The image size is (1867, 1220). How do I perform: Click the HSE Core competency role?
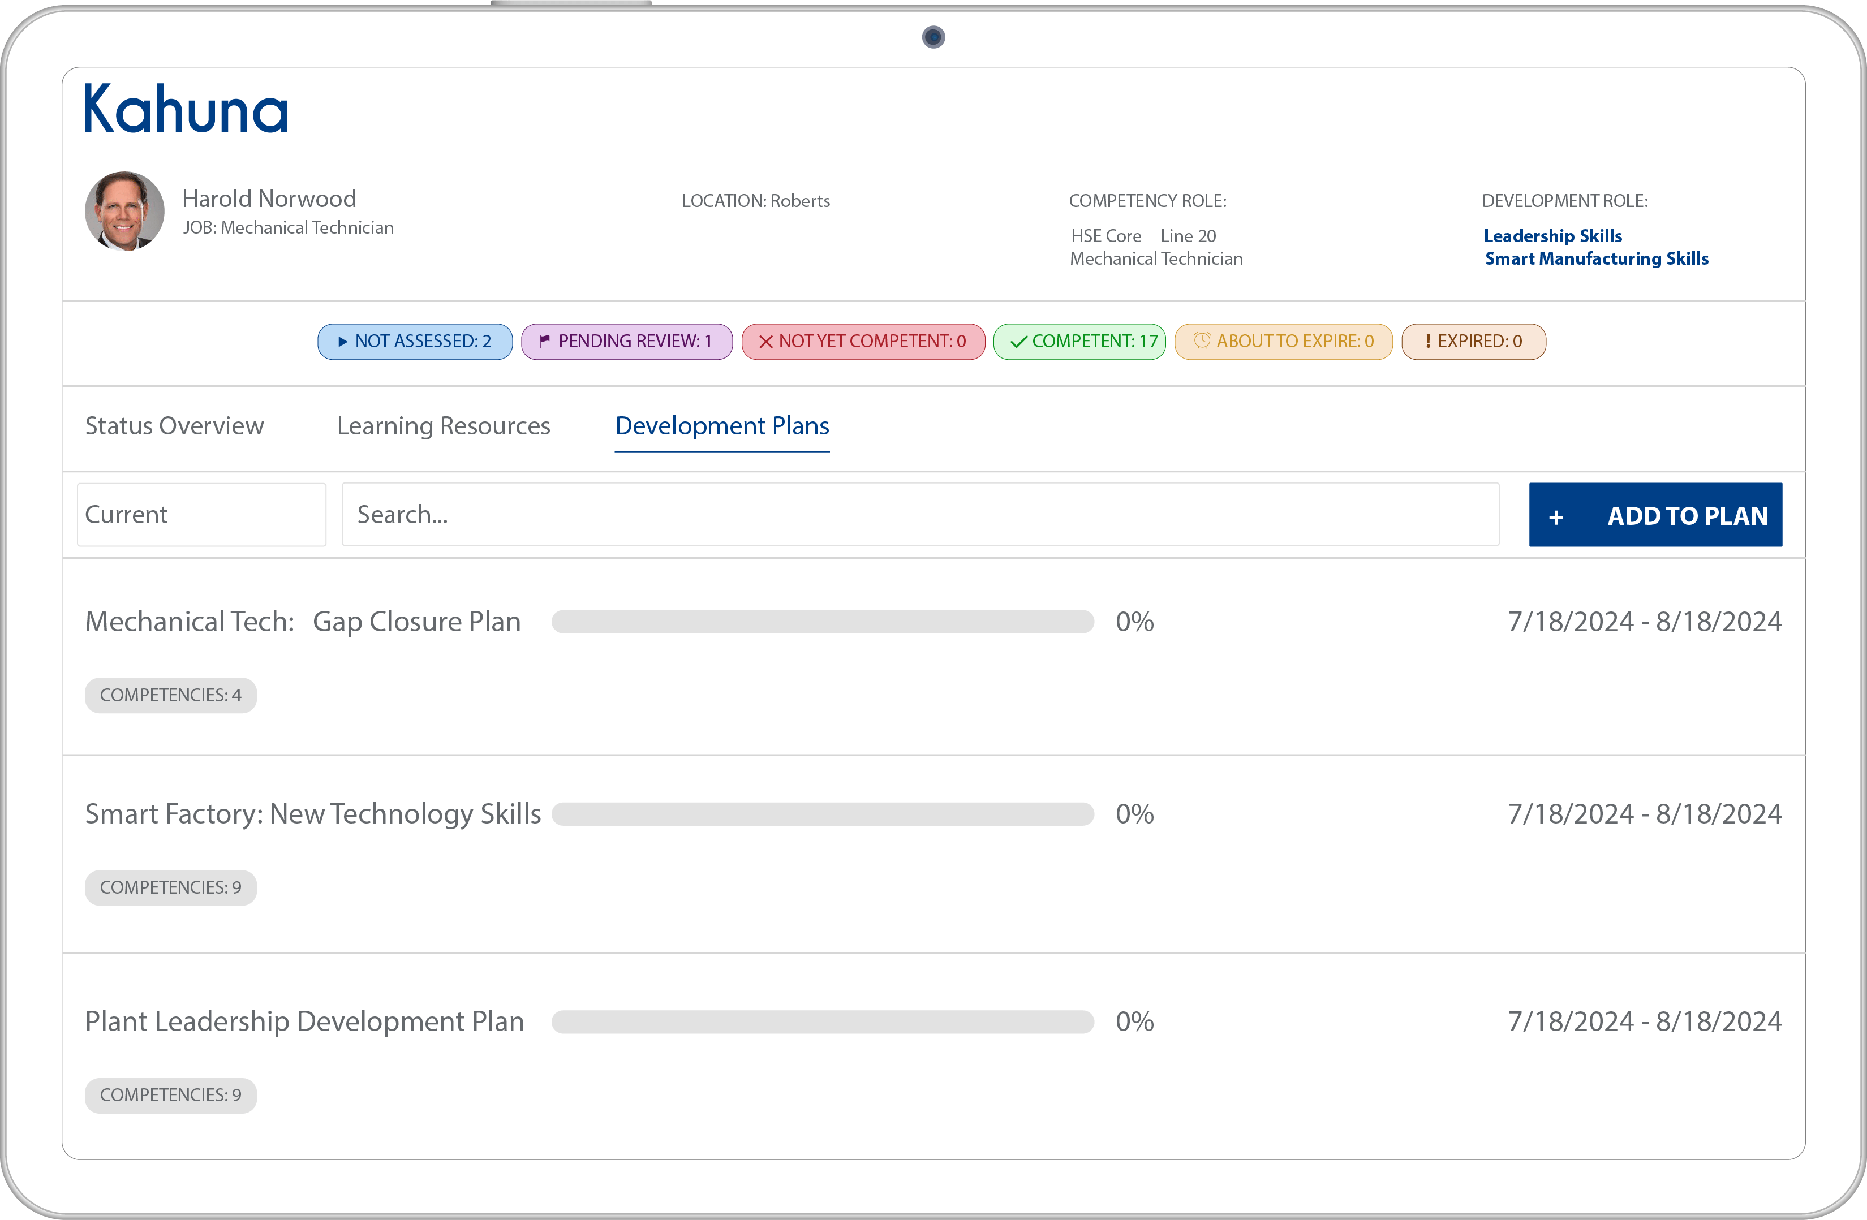point(1106,236)
